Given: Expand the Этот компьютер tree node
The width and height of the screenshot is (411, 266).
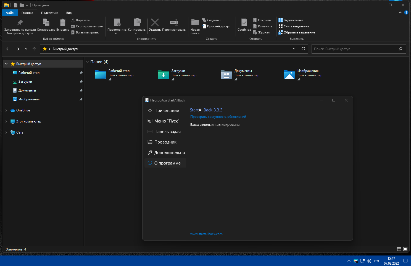Looking at the screenshot, I should coord(6,121).
